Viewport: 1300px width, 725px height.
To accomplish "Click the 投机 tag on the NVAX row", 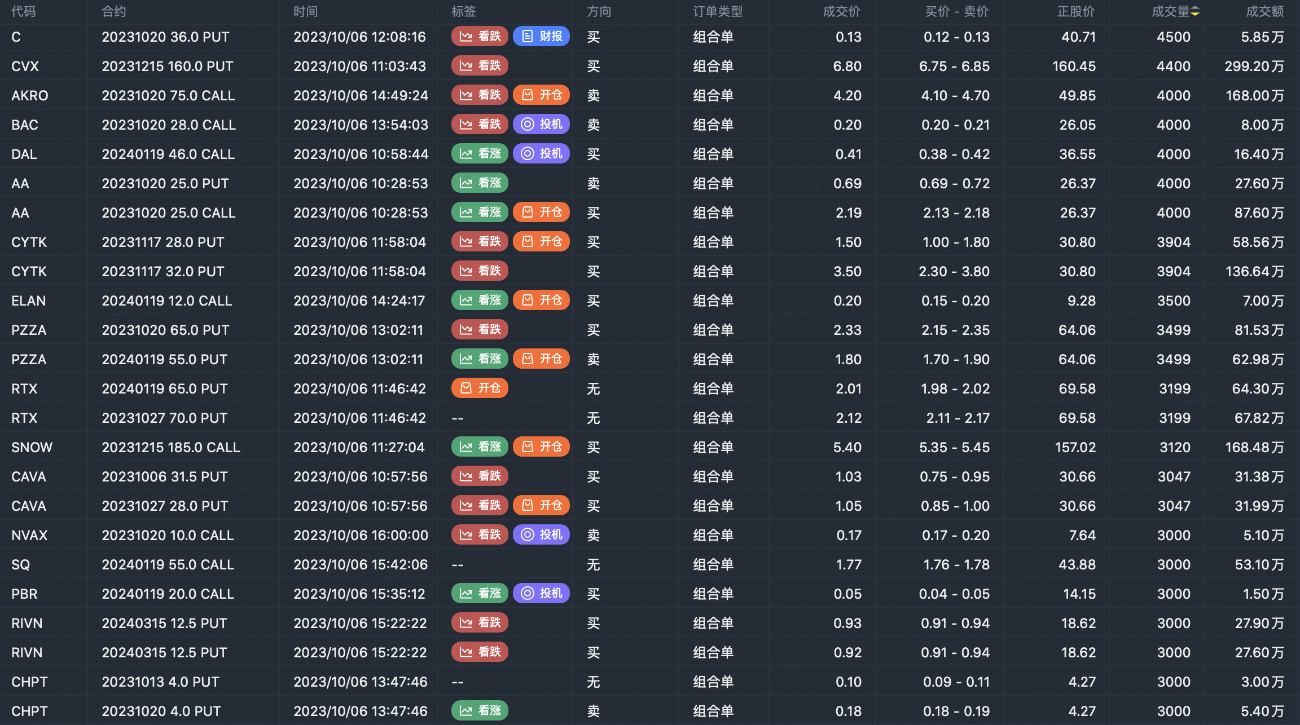I will click(x=541, y=535).
